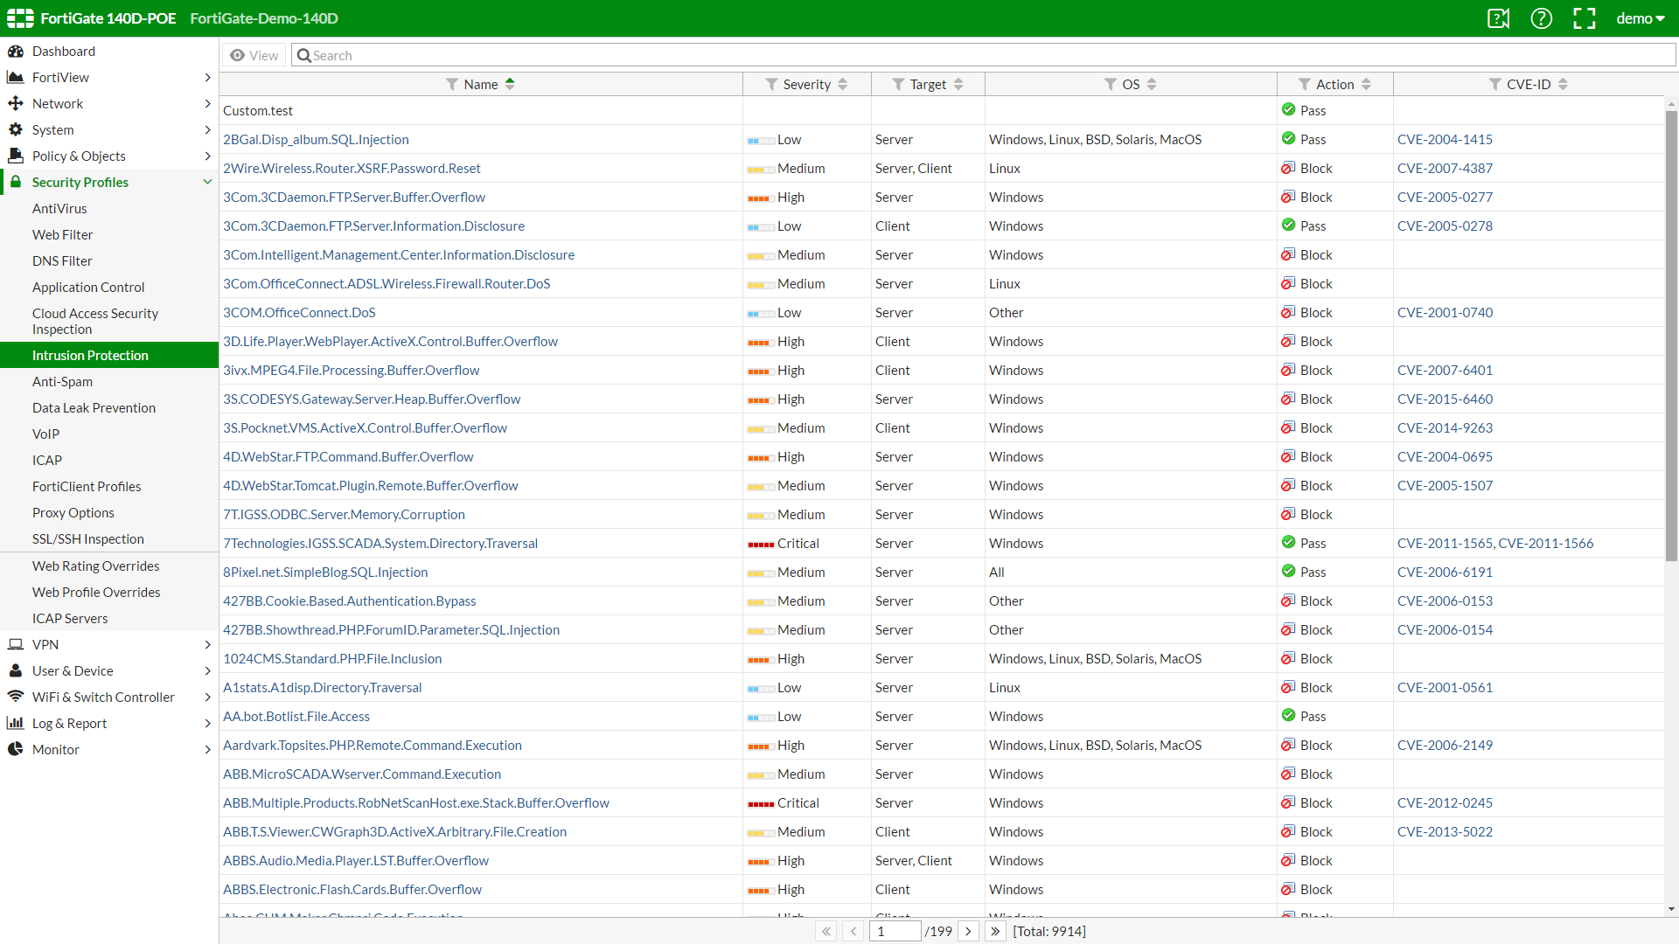The width and height of the screenshot is (1679, 944).
Task: Enter fullscreen mode with the top bar icon
Action: [x=1584, y=18]
